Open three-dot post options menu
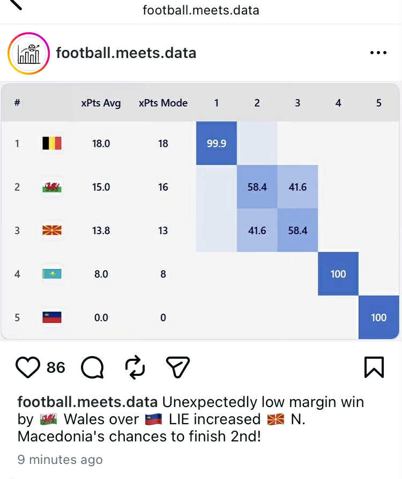 (x=378, y=53)
